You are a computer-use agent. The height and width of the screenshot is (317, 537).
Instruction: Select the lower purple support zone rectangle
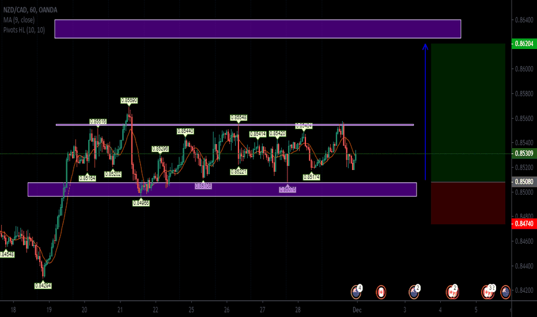[222, 190]
